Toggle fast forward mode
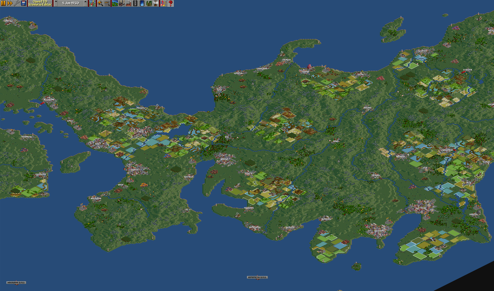This screenshot has width=494, height=291. point(10,3)
